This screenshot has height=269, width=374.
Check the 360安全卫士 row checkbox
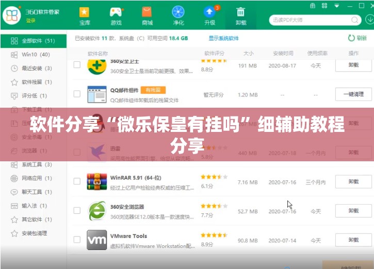click(x=77, y=64)
